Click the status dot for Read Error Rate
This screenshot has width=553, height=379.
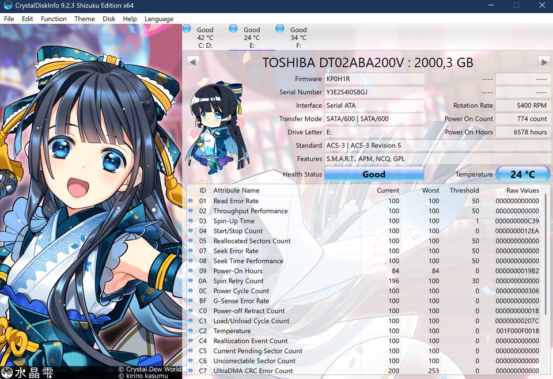coord(191,200)
